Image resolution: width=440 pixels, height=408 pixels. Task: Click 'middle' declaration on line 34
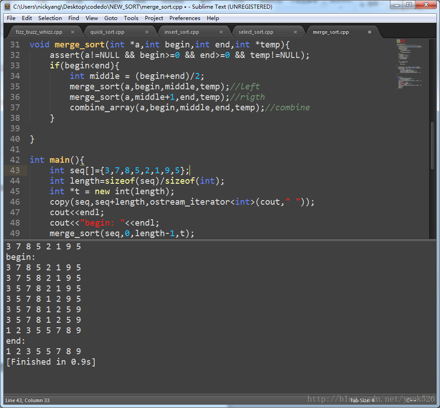point(104,76)
